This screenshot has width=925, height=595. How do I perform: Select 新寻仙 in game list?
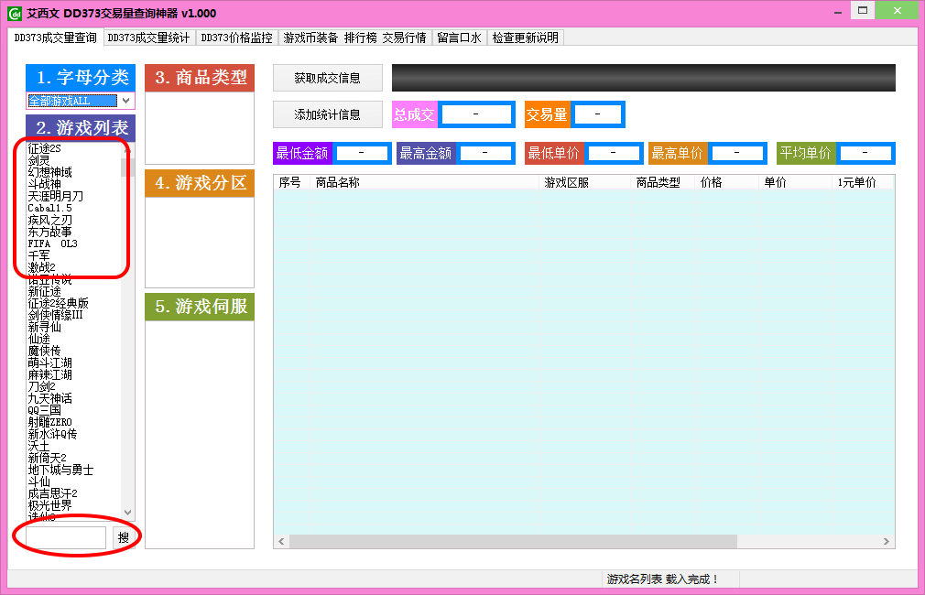click(x=44, y=327)
